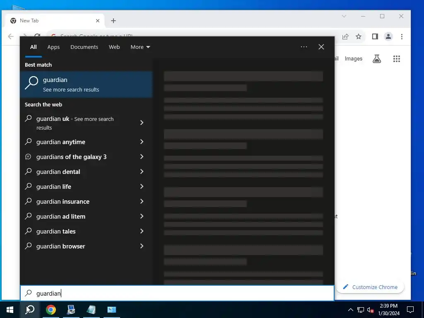This screenshot has width=424, height=318.
Task: Open Chrome tab search chevron
Action: coord(344,16)
